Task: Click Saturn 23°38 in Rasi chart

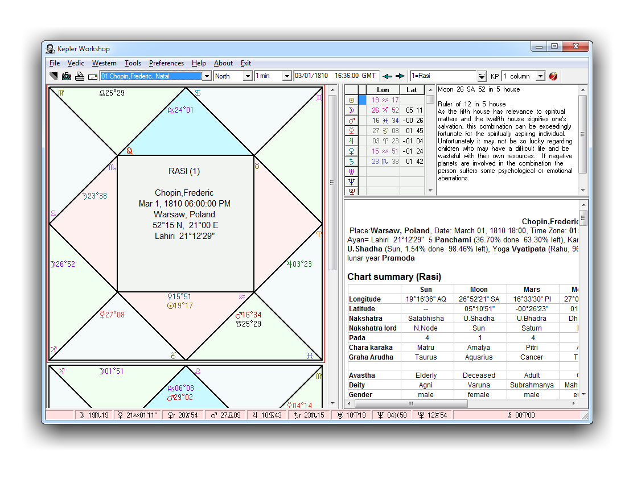Action: pyautogui.click(x=95, y=196)
